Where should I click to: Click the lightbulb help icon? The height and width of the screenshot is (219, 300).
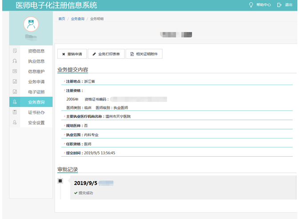251,5
